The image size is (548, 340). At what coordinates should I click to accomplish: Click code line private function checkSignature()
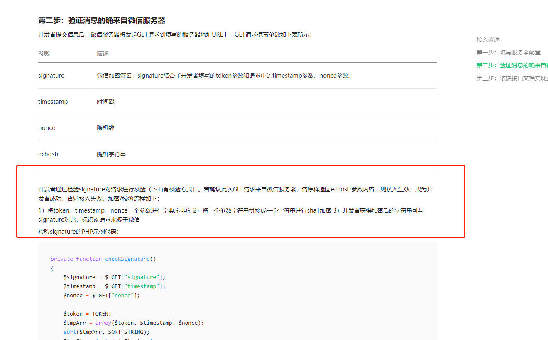(103, 259)
